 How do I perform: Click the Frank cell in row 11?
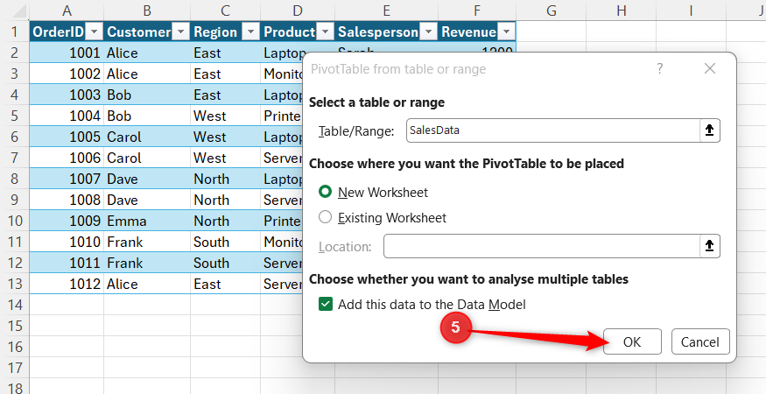pos(147,242)
